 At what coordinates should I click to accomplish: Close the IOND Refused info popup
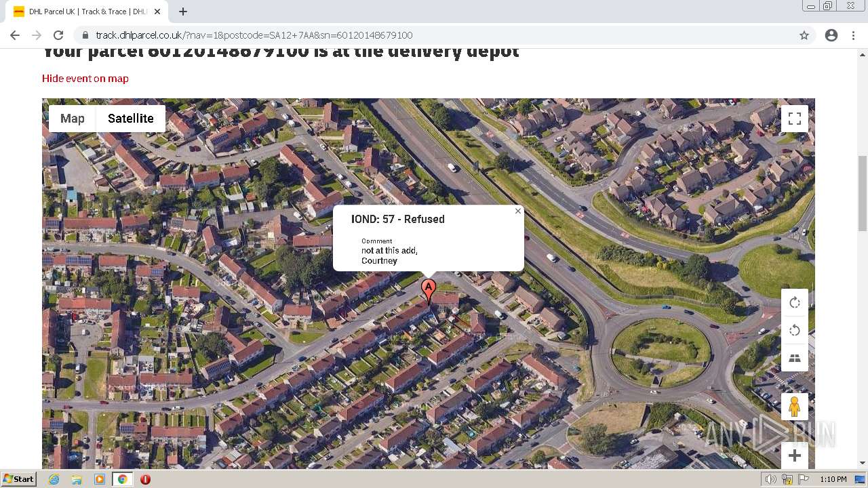coord(518,211)
